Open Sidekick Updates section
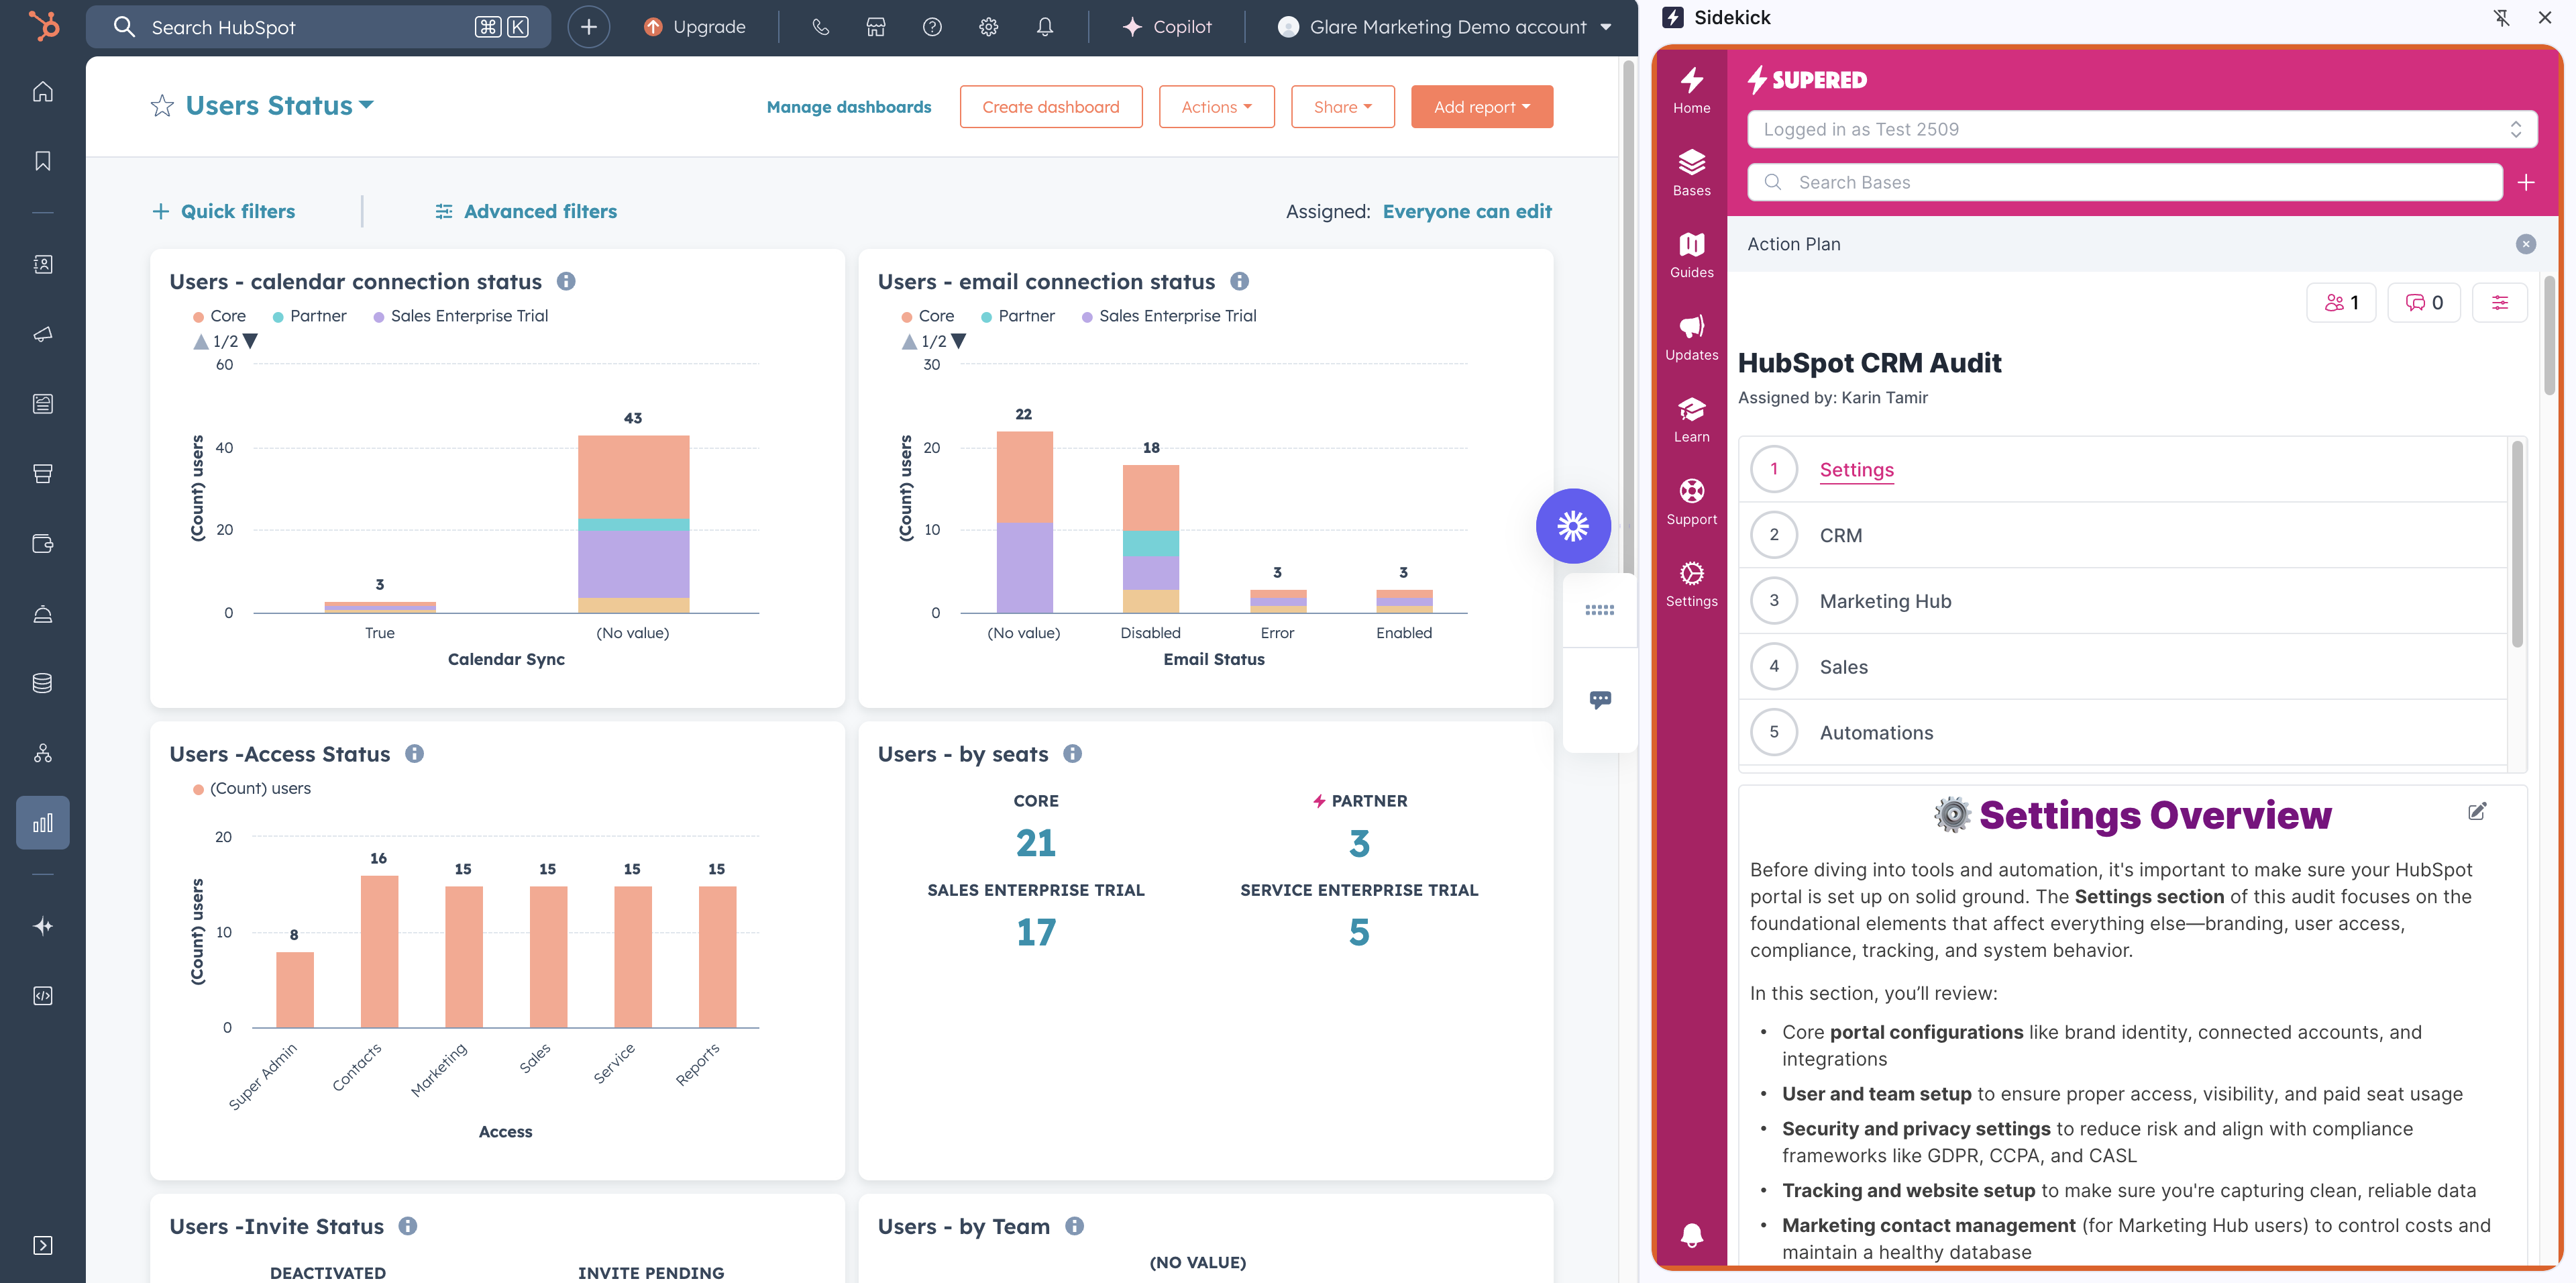This screenshot has width=2576, height=1283. (x=1691, y=337)
